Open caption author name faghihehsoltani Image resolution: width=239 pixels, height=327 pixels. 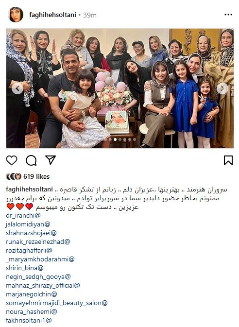(x=30, y=189)
